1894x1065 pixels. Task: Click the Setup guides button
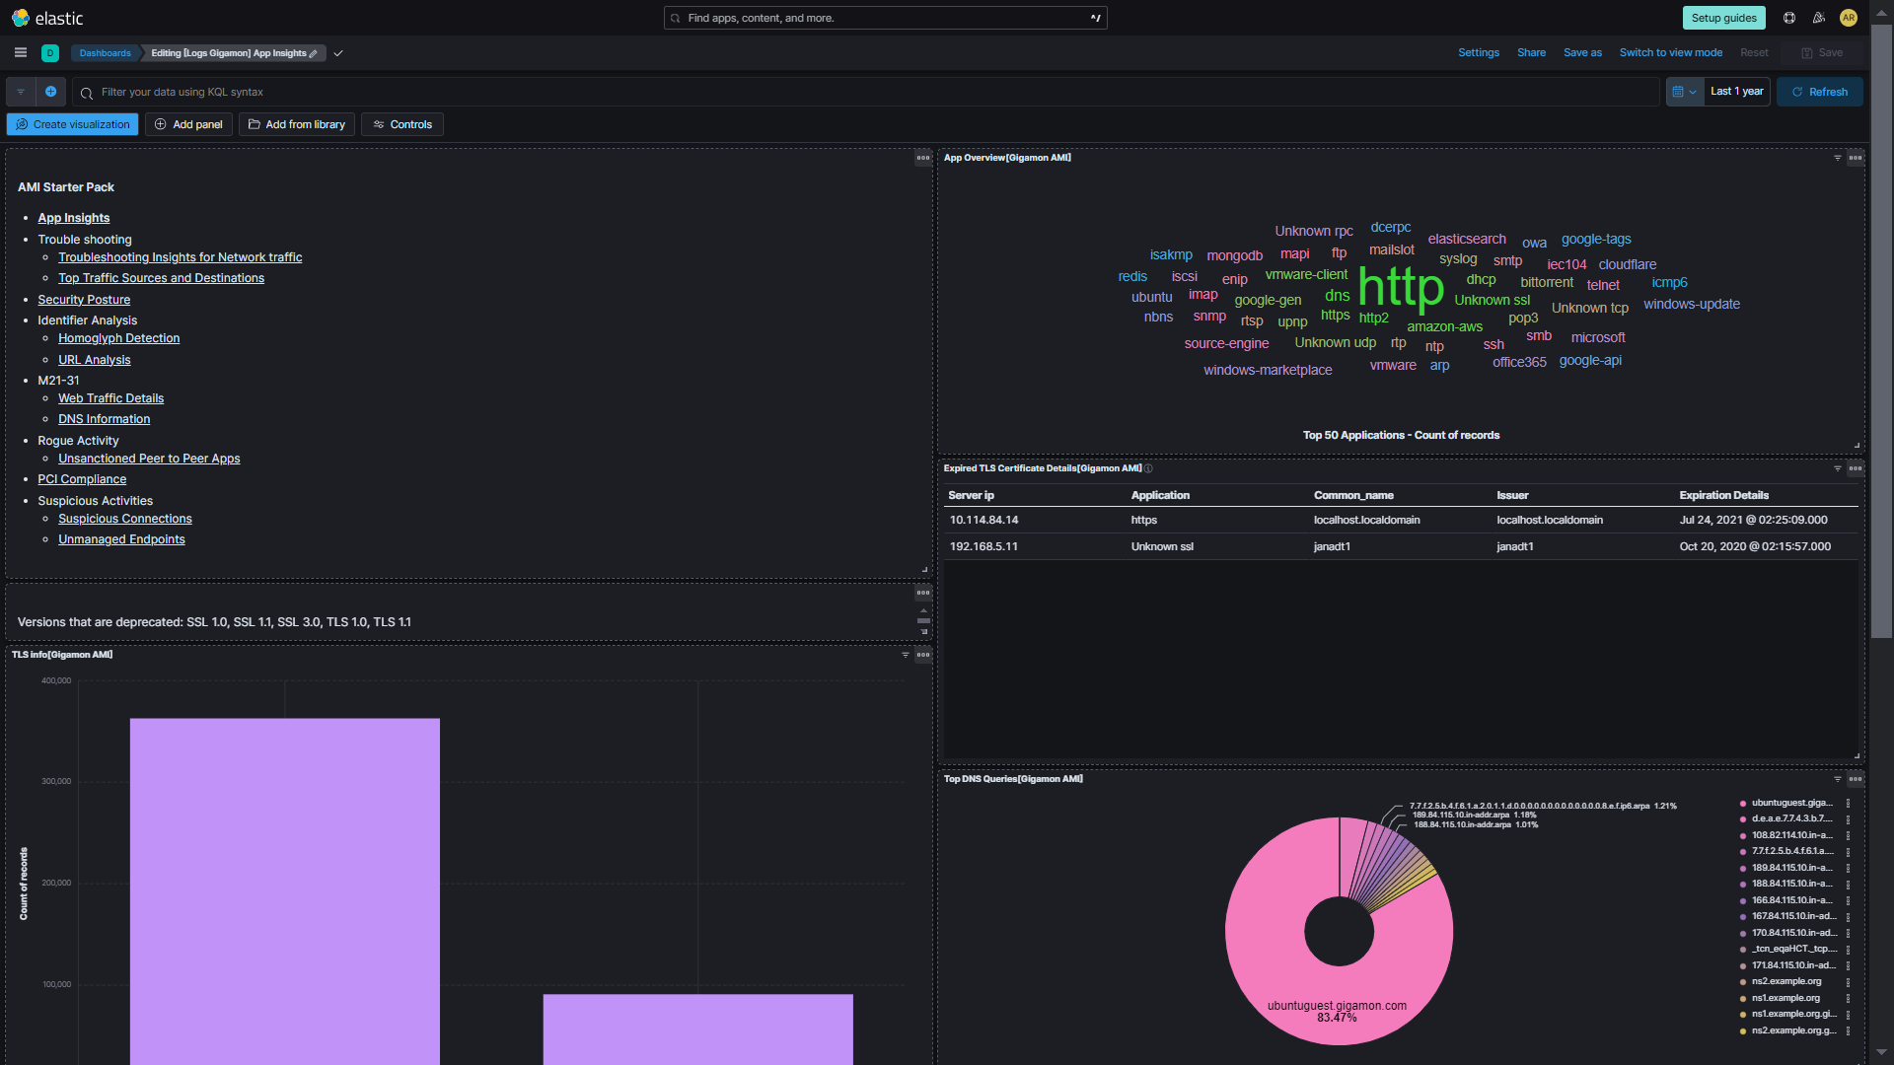click(1722, 18)
